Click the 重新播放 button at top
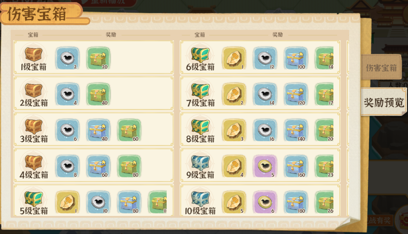 (x=108, y=3)
